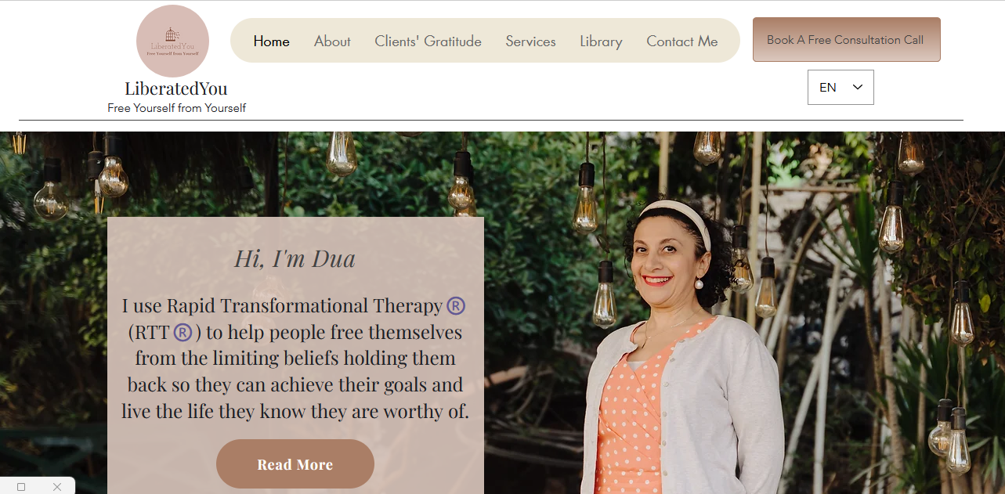Open the About page from navigation

coord(332,41)
